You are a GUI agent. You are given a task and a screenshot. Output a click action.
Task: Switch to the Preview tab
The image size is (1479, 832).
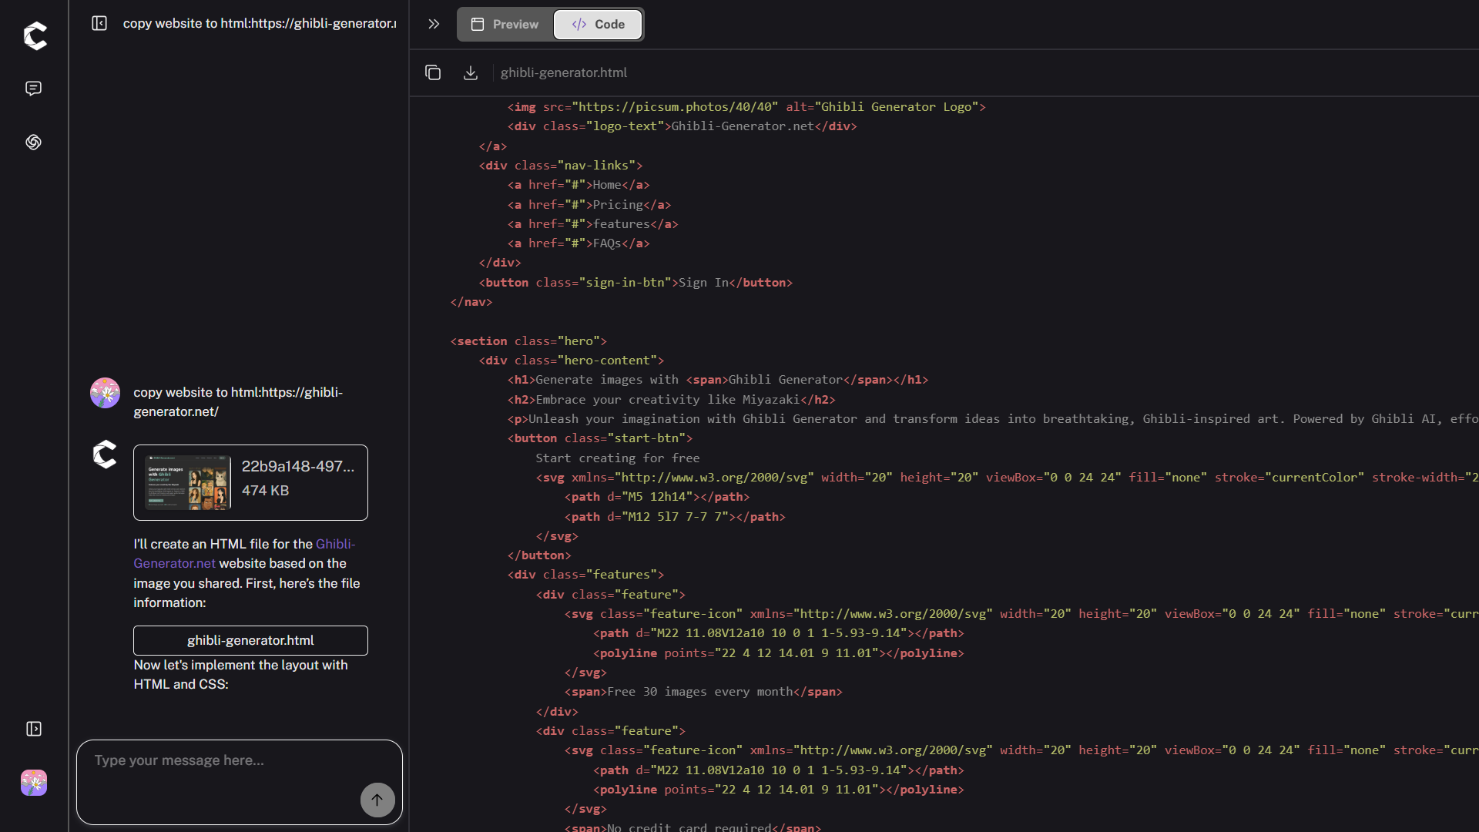pos(505,24)
